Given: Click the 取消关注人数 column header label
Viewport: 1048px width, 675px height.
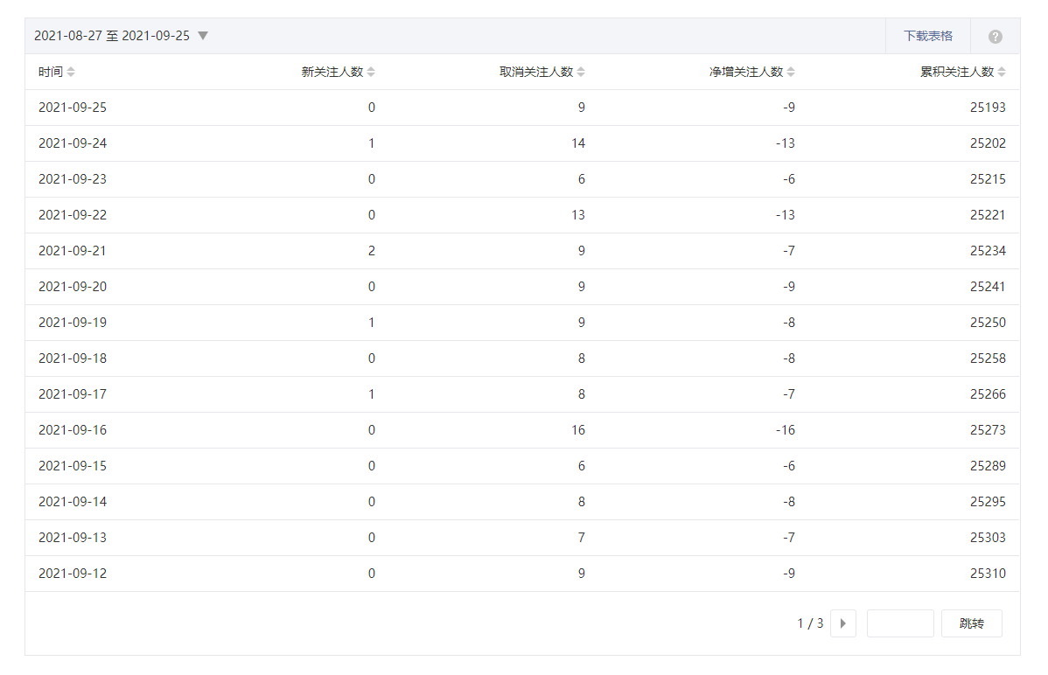Looking at the screenshot, I should click(536, 72).
